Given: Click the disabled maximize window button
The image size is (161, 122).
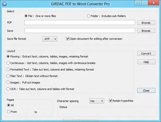Looking at the screenshot, I should 145,3.
